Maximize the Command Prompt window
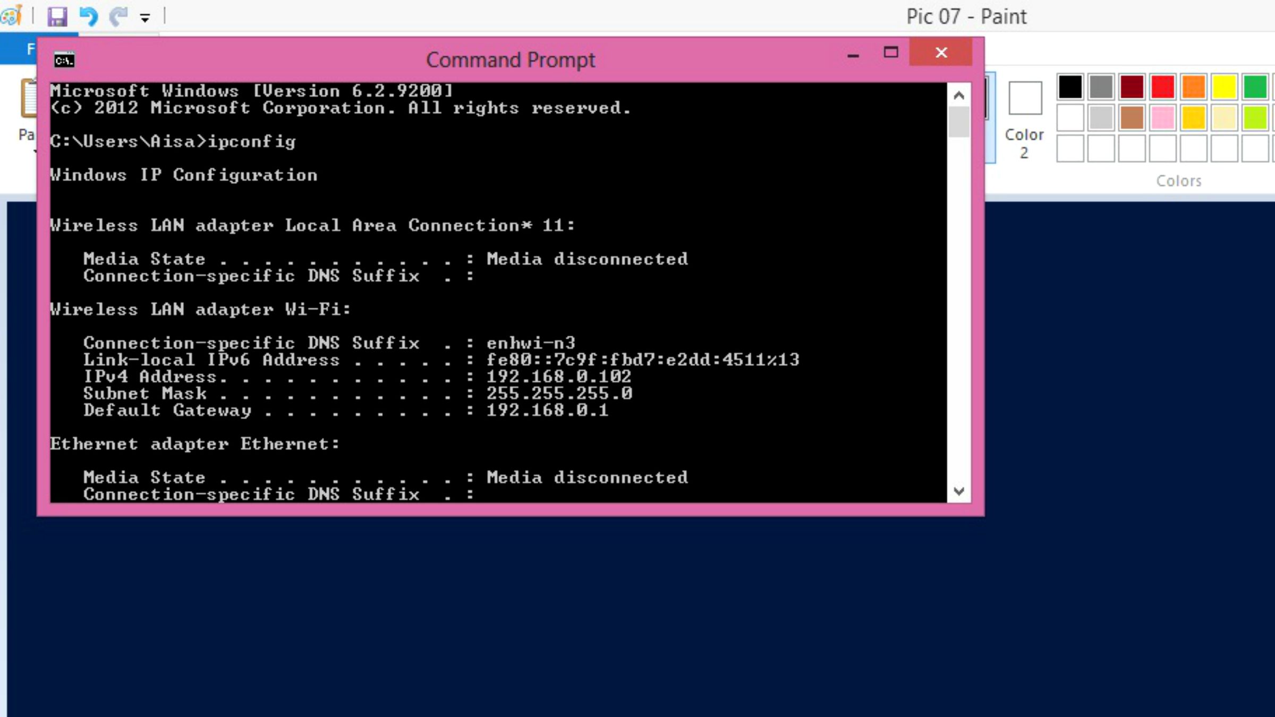 [891, 53]
